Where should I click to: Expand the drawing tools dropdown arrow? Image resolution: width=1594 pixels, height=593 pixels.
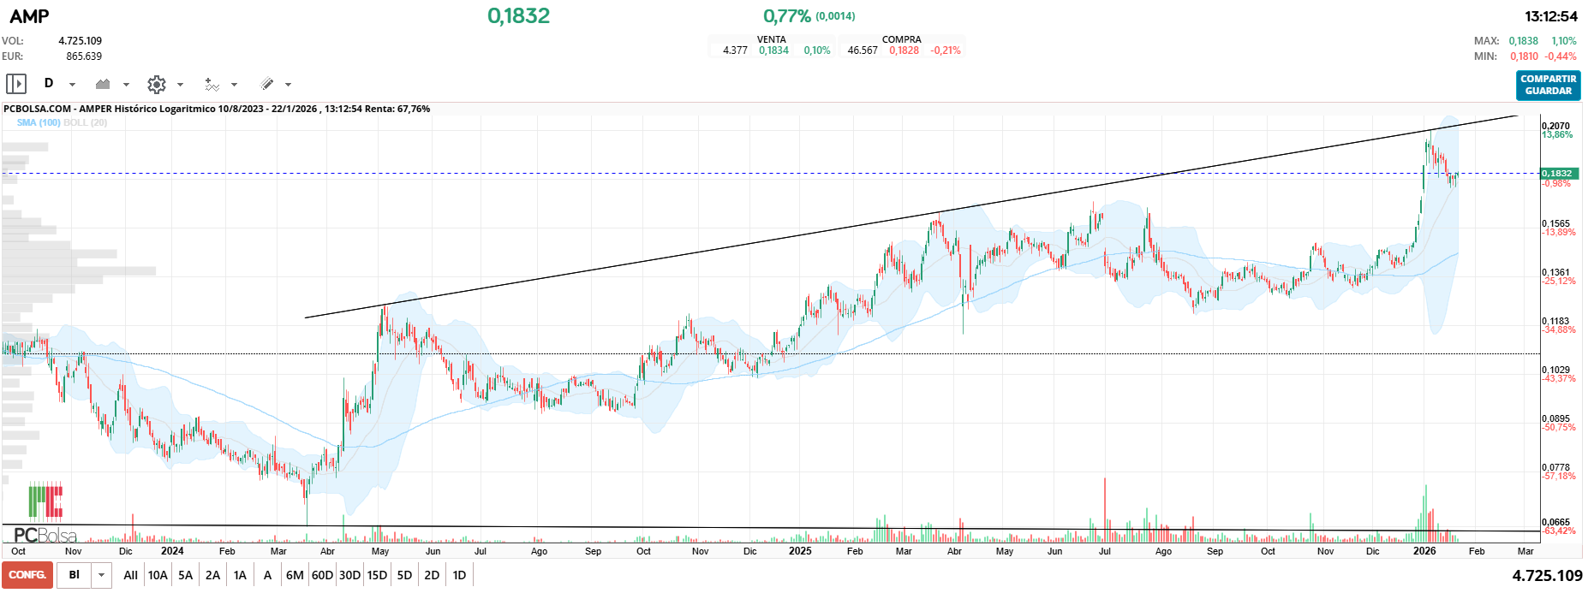[288, 85]
